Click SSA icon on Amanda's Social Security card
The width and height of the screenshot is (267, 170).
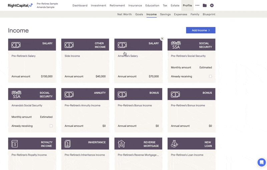coord(16,94)
